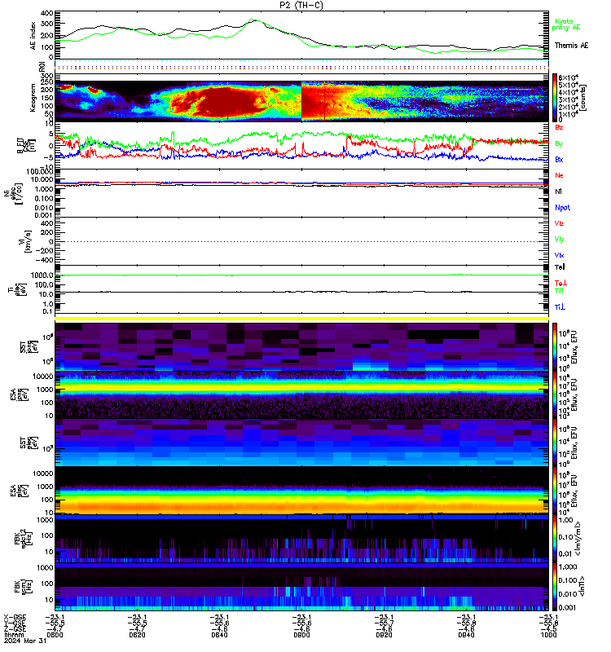Click the green 1000 eV line in the Ti/Te panel
The image size is (611, 652).
[301, 275]
